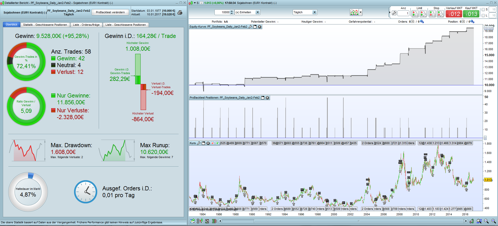Click the L limit value field

pos(492,16)
